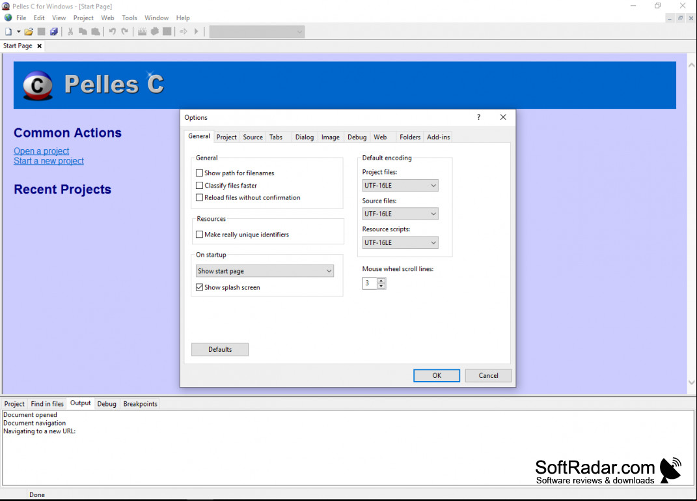The width and height of the screenshot is (697, 501).
Task: Click the SoftRadar satellite dish icon
Action: click(670, 470)
